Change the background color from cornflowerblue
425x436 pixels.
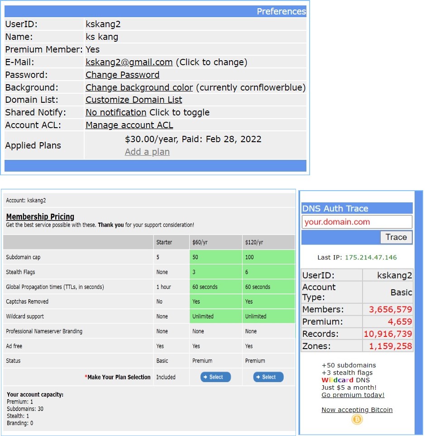[139, 87]
